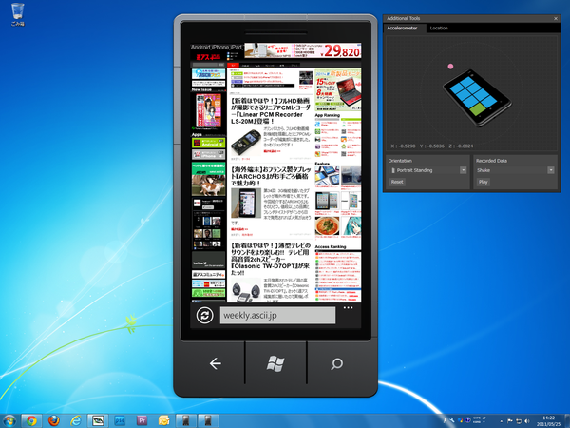This screenshot has width=570, height=428.
Task: Click the 29,820 yen banner ad
Action: click(303, 50)
